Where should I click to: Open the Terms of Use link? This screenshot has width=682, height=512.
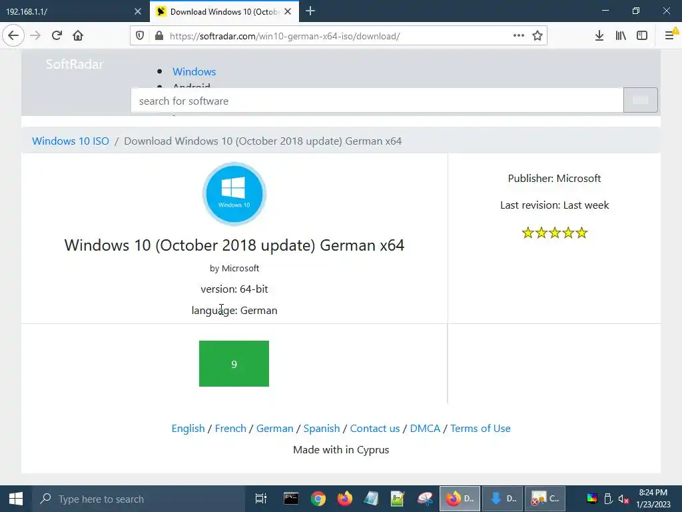point(480,429)
